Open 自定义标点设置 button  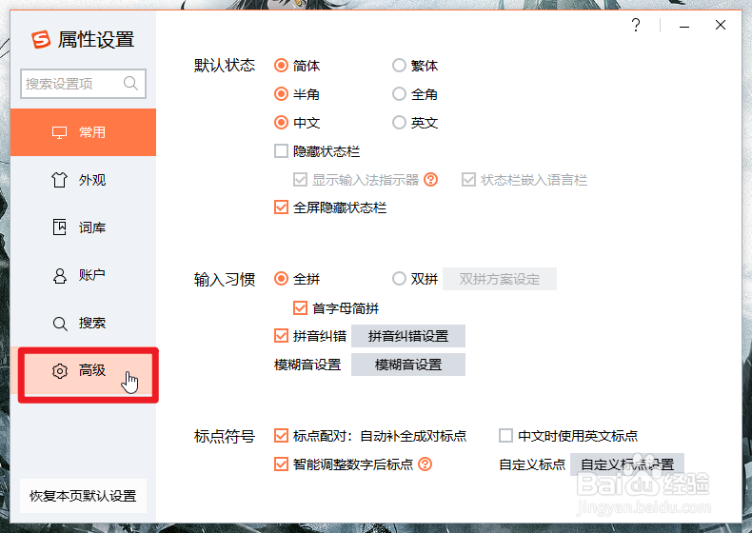pos(627,464)
